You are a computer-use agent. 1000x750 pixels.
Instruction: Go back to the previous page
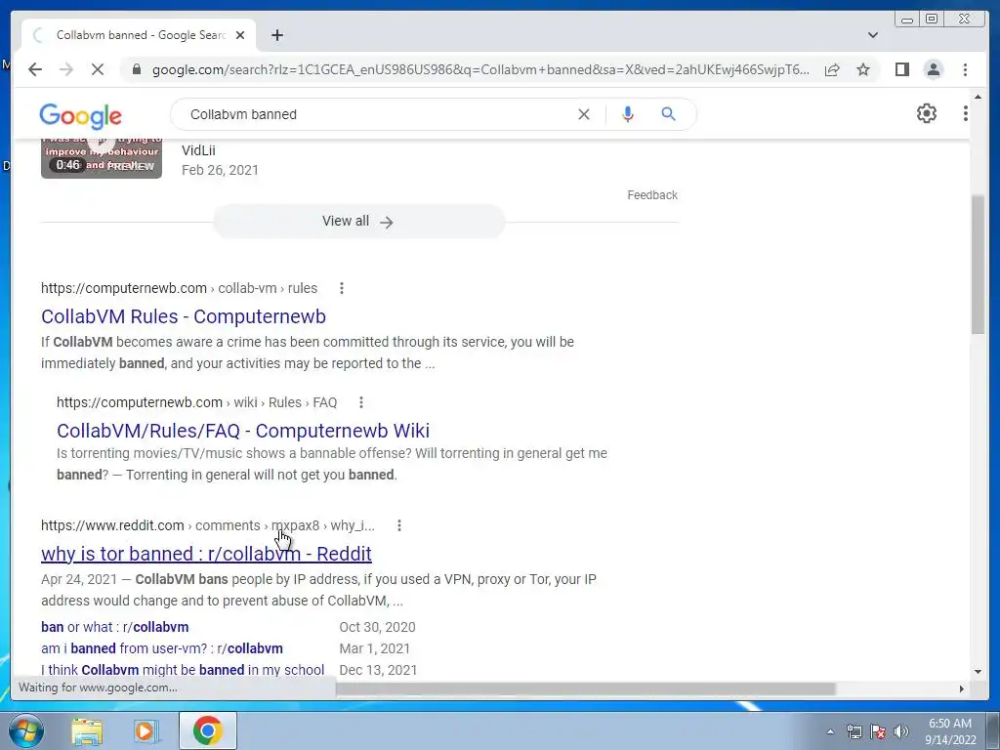point(35,69)
